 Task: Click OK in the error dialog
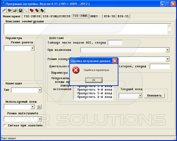tap(94, 80)
